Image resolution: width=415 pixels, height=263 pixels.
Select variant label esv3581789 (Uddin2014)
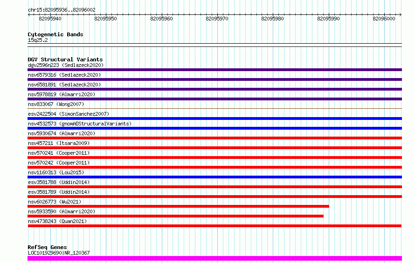coord(59,192)
